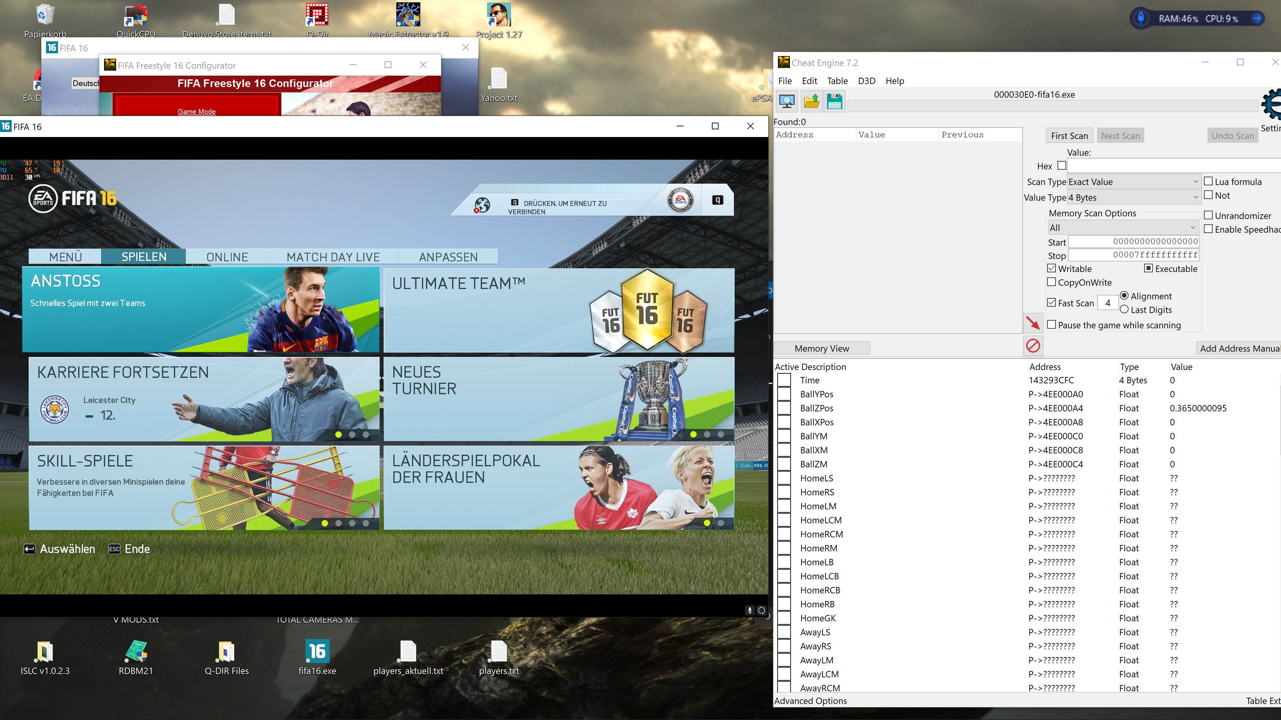1281x720 pixels.
Task: Click the Open Process computer icon
Action: tap(787, 101)
